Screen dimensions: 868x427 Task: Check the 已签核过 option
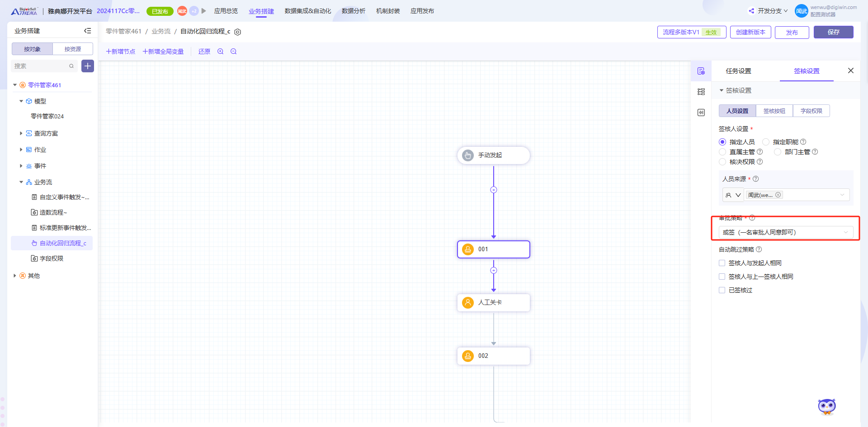pyautogui.click(x=722, y=290)
